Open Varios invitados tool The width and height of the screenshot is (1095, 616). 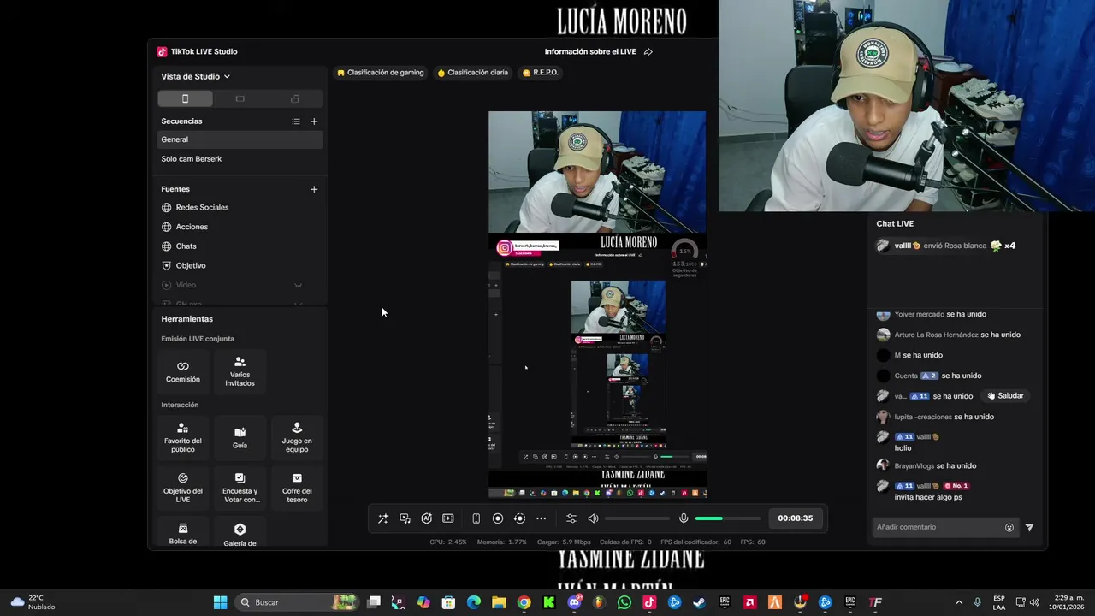tap(240, 372)
